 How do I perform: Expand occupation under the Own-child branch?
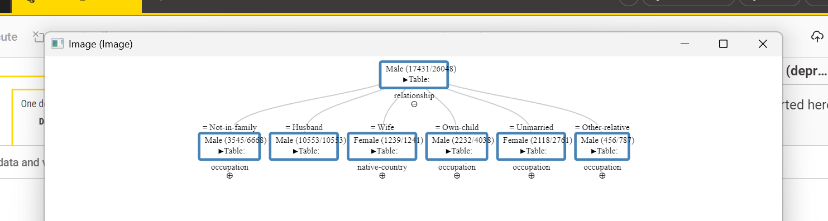(x=457, y=176)
